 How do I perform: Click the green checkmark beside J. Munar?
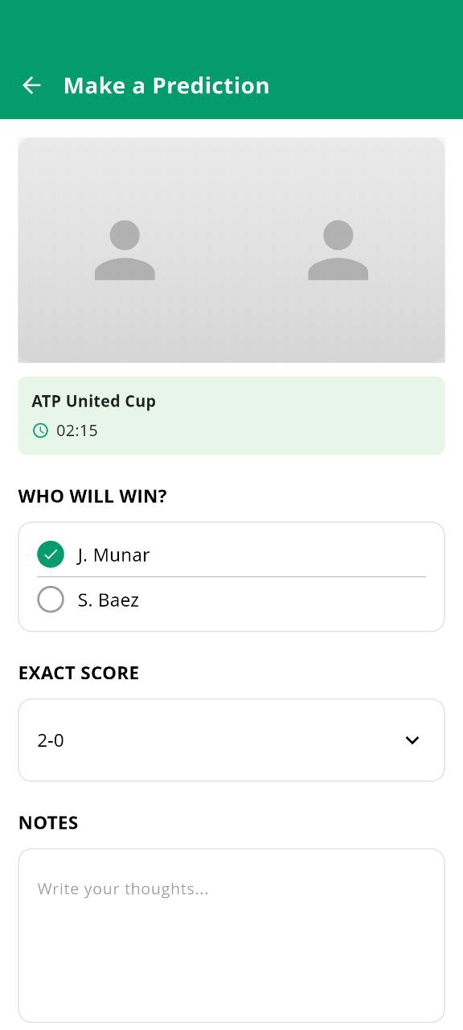[51, 554]
